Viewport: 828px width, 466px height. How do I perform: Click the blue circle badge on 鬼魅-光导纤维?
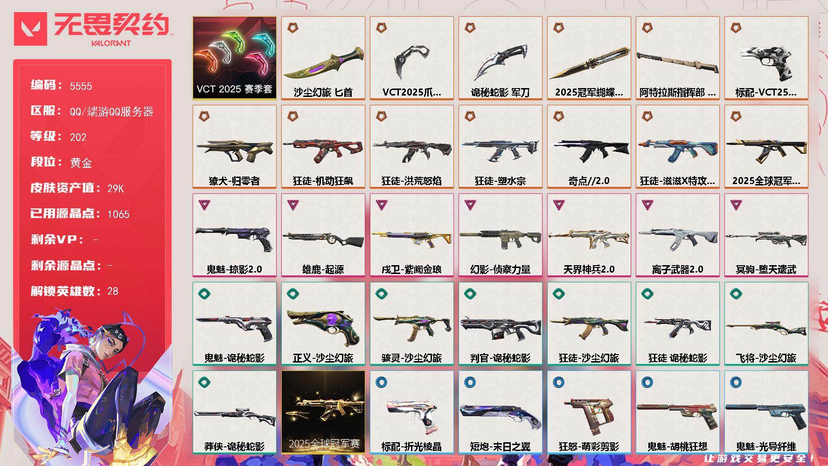click(736, 382)
